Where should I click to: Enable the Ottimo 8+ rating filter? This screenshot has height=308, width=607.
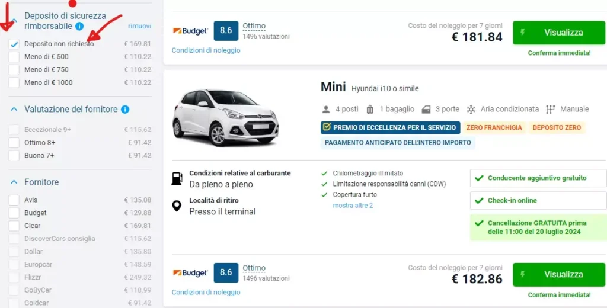coord(14,142)
